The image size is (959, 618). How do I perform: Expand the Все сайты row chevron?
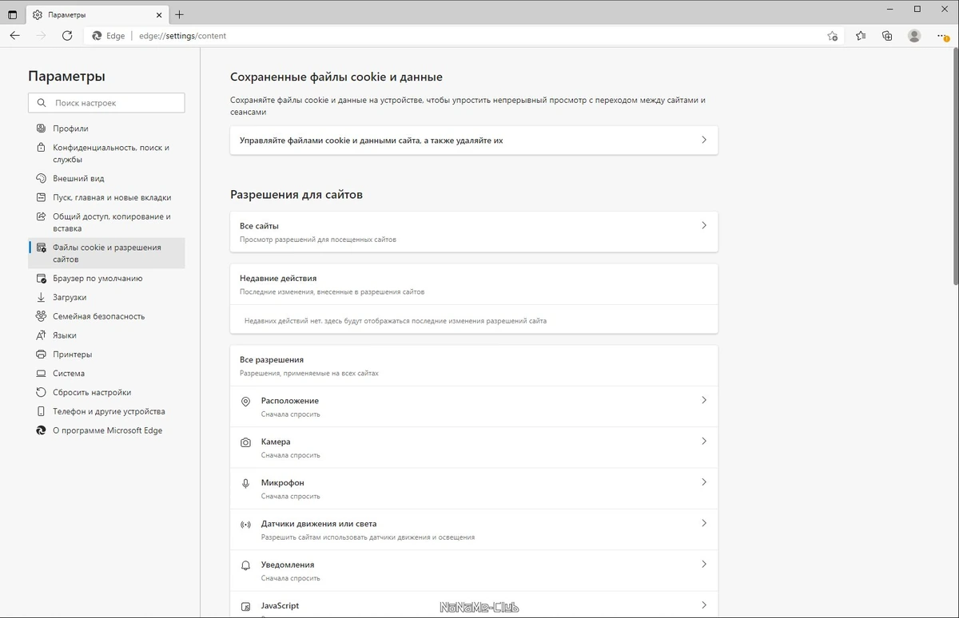click(x=704, y=225)
